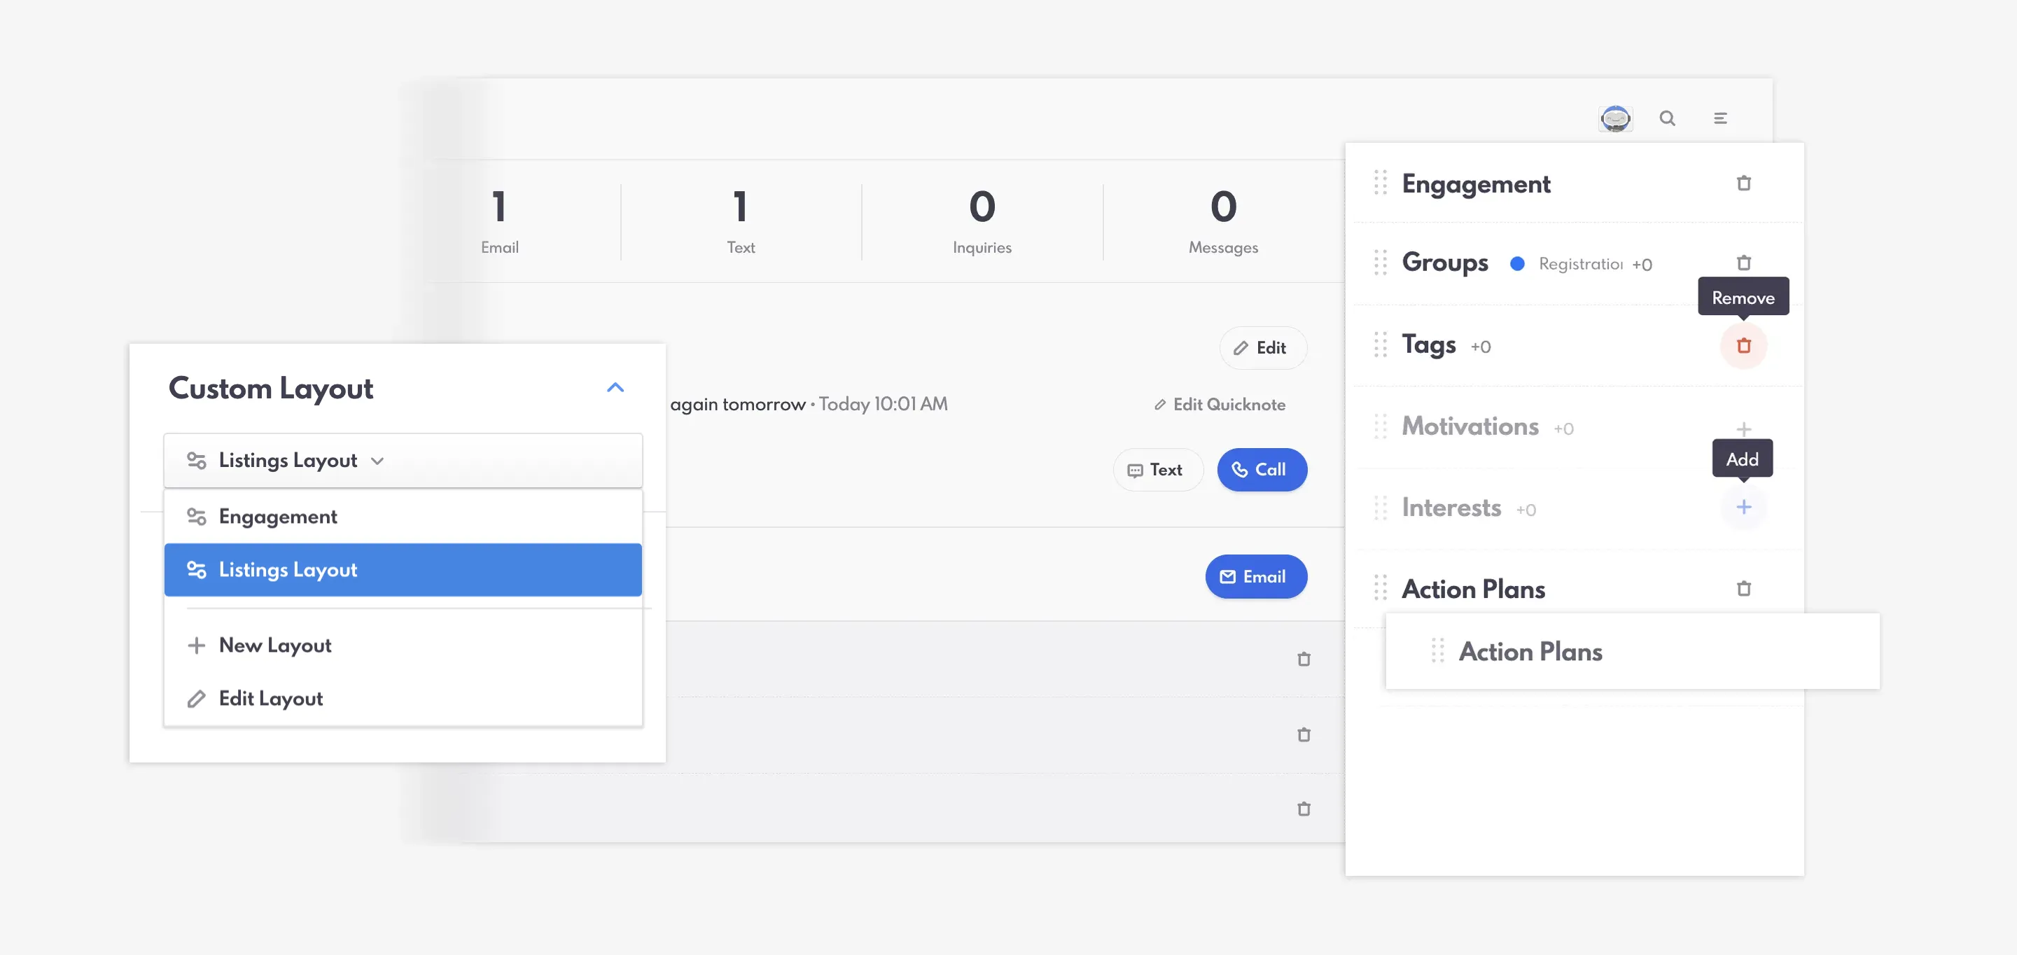2017x955 pixels.
Task: Click the blue Registration group dot
Action: point(1517,264)
